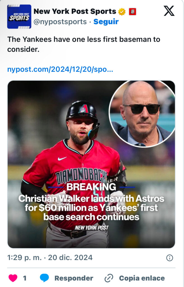The image size is (184, 287).
Task: Click the Christian Walker headline on the image
Action: pyautogui.click(x=91, y=208)
